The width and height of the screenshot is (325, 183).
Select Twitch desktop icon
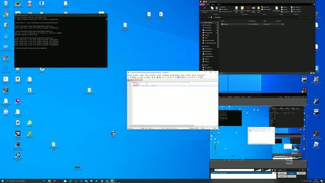tap(18, 101)
